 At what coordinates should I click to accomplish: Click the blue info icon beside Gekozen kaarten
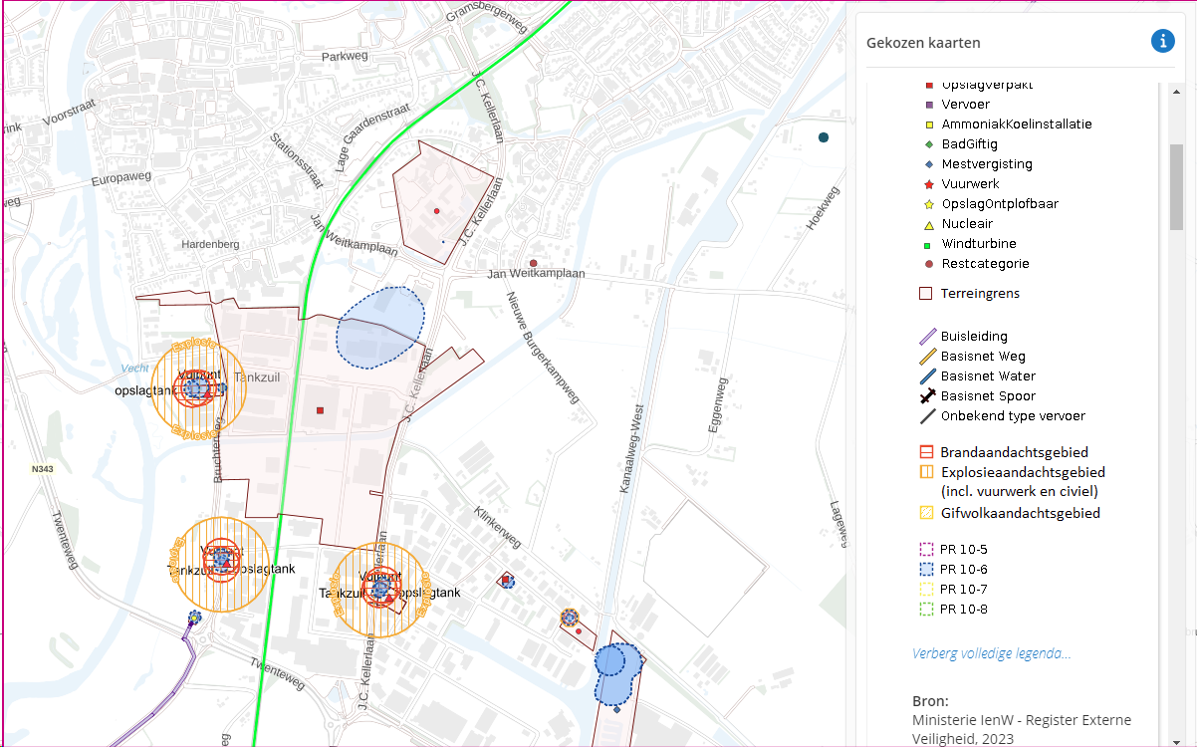pos(1162,41)
